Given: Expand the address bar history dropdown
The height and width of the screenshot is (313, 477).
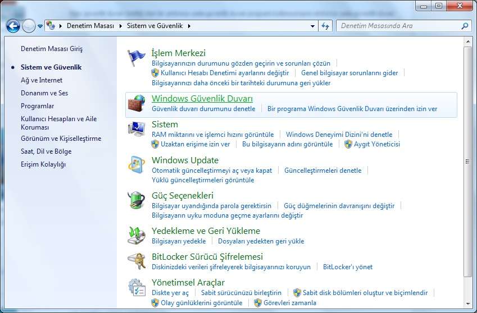Looking at the screenshot, I should [312, 26].
